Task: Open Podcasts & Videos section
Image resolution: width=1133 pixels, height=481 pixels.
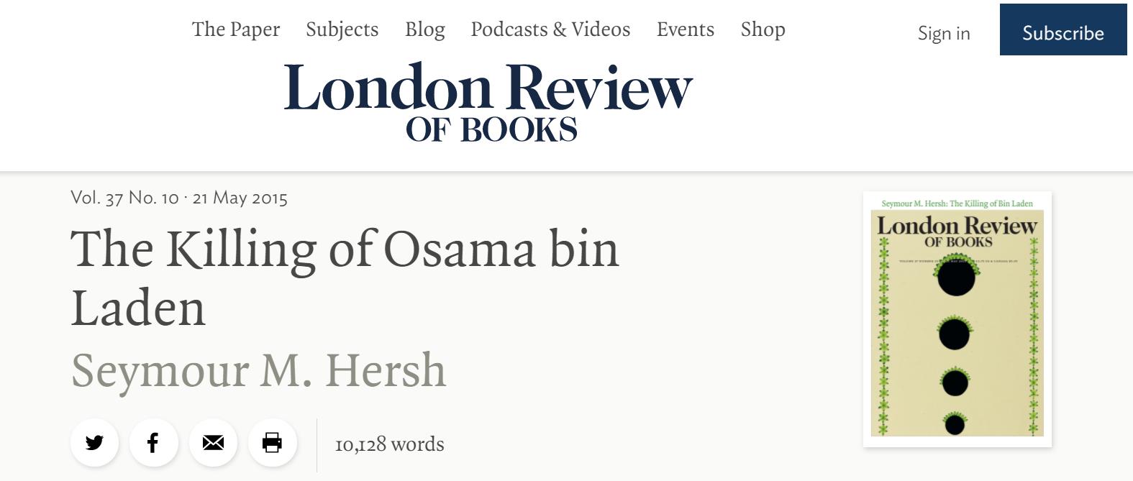Action: 550,29
